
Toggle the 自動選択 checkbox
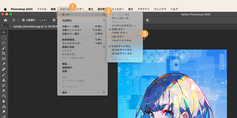pos(23,20)
